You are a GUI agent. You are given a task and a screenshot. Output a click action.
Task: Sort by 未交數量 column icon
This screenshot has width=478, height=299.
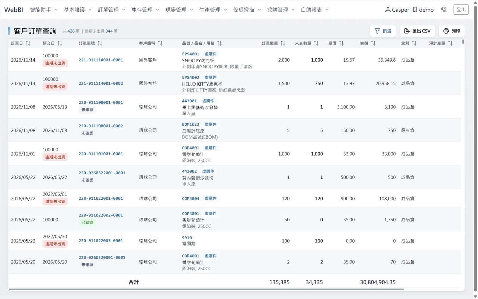point(316,43)
